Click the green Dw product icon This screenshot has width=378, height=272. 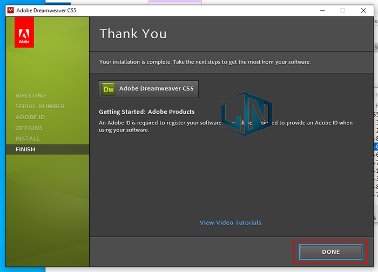click(108, 89)
